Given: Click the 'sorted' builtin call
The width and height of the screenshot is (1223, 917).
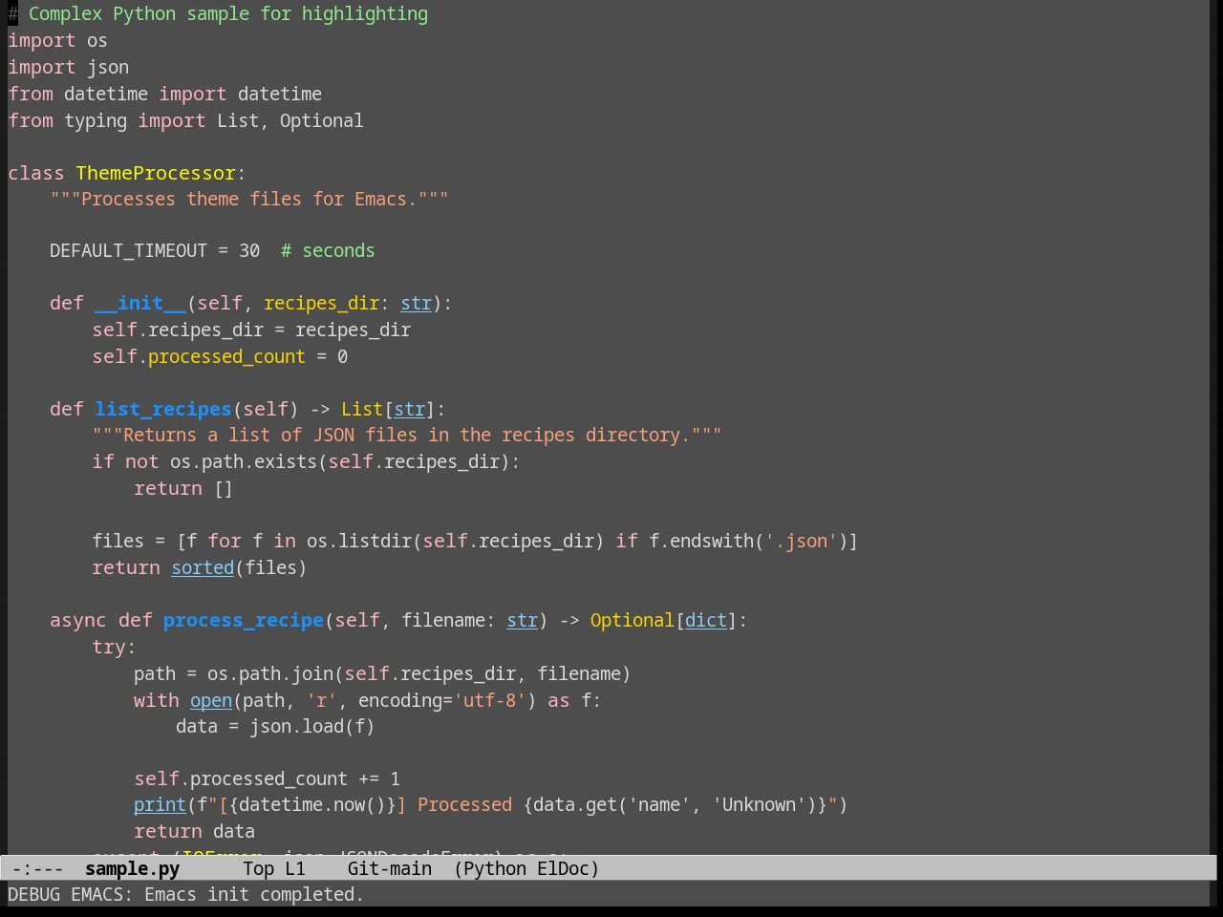Looking at the screenshot, I should click(203, 567).
